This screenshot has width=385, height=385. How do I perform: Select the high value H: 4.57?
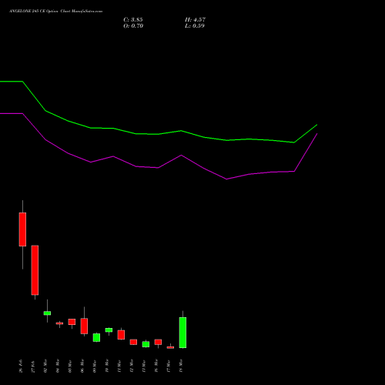[x=195, y=20]
